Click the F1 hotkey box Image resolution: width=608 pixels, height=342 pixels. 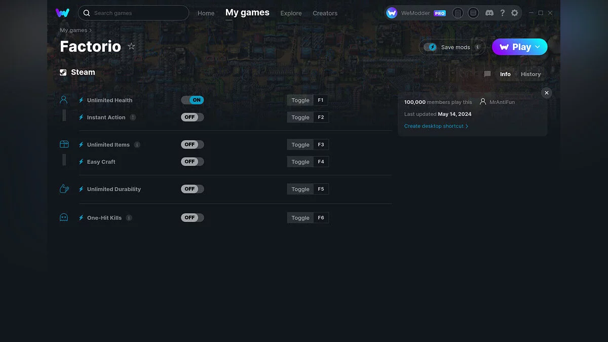pos(321,100)
